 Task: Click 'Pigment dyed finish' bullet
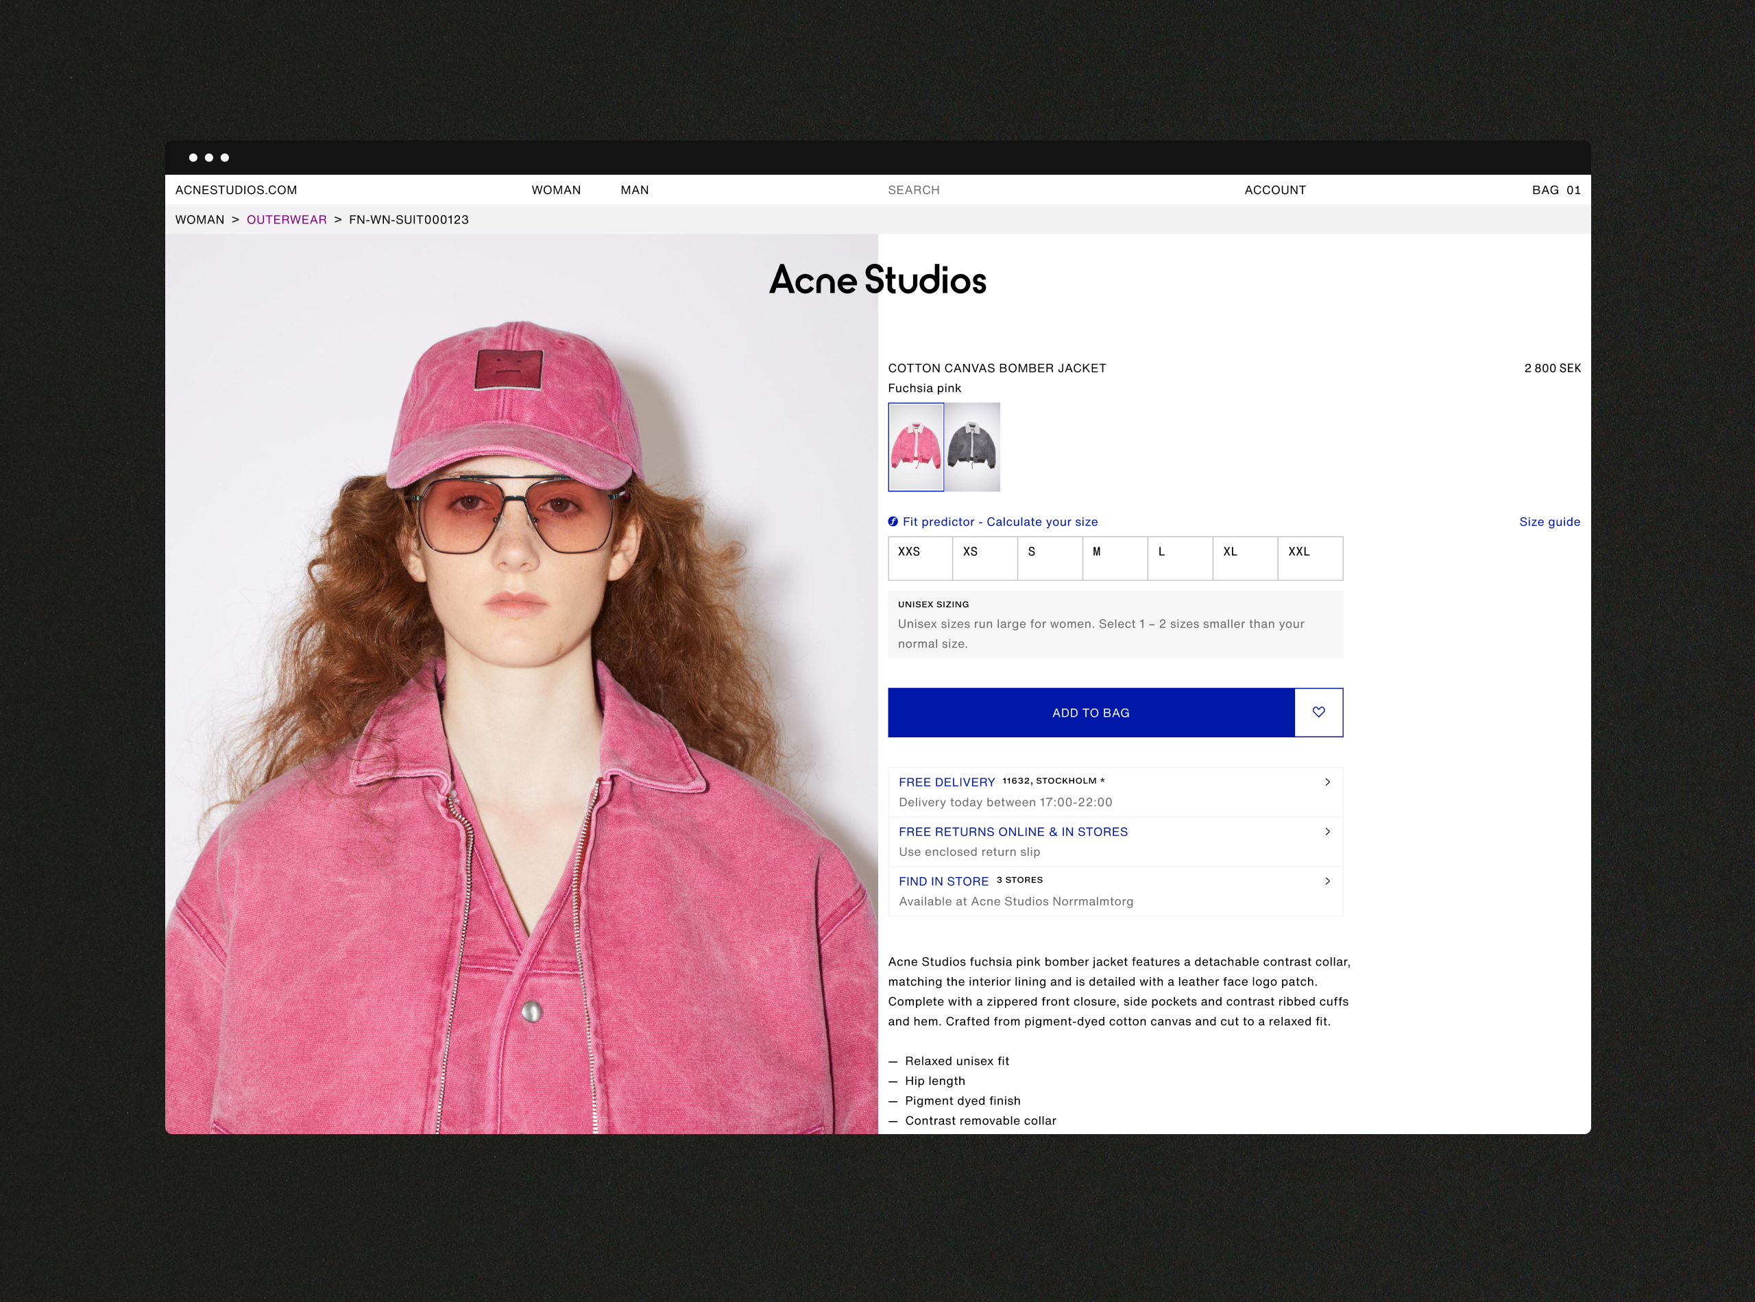tap(963, 1101)
